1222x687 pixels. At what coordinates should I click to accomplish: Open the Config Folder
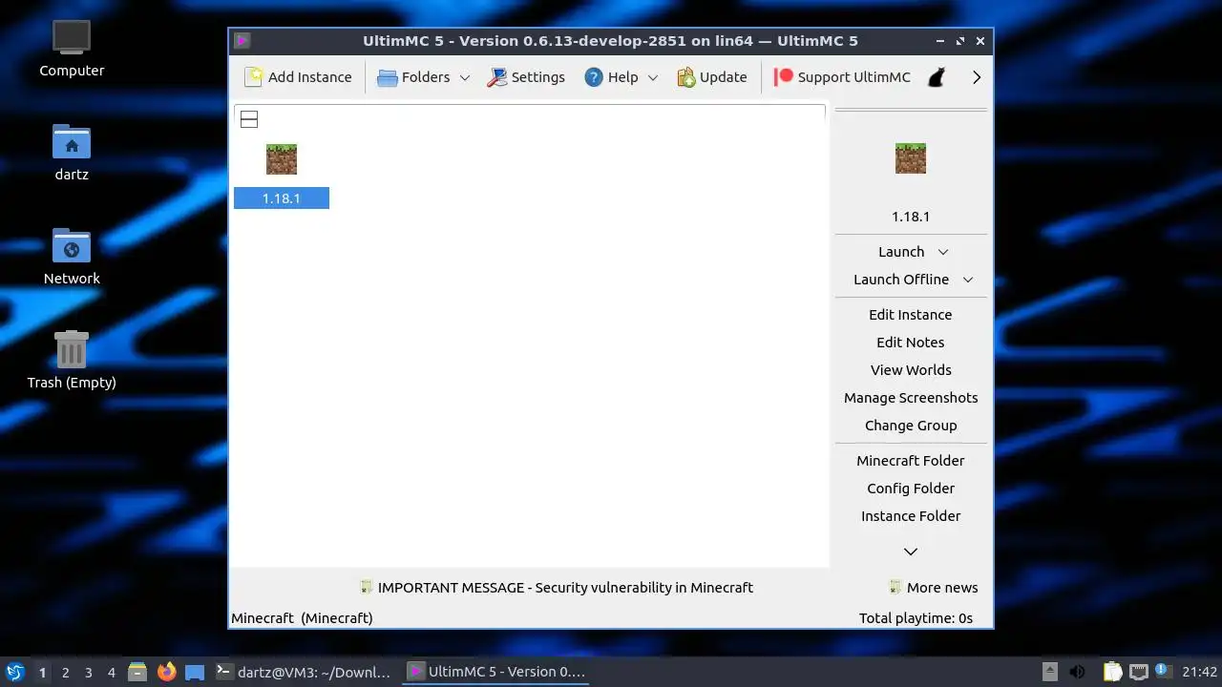pyautogui.click(x=911, y=489)
